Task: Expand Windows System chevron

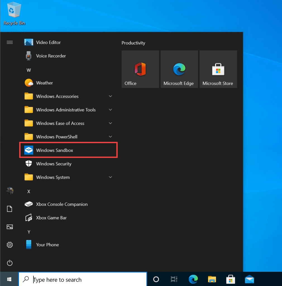Action: click(x=110, y=177)
